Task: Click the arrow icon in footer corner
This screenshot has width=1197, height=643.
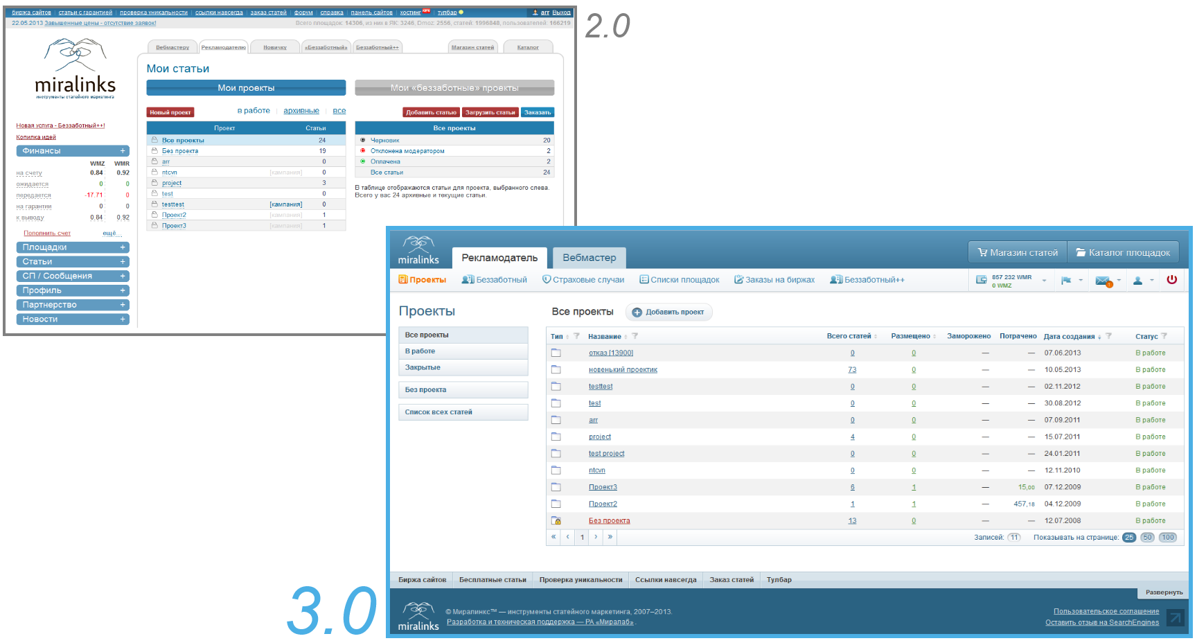Action: click(x=1175, y=617)
